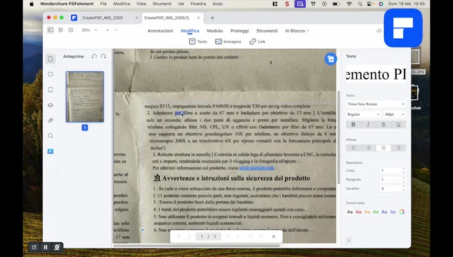The height and width of the screenshot is (257, 453).
Task: Select black text color swatch
Action: (349, 212)
